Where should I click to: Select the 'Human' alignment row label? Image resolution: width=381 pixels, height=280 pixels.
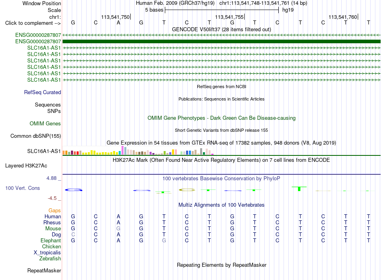click(53, 217)
